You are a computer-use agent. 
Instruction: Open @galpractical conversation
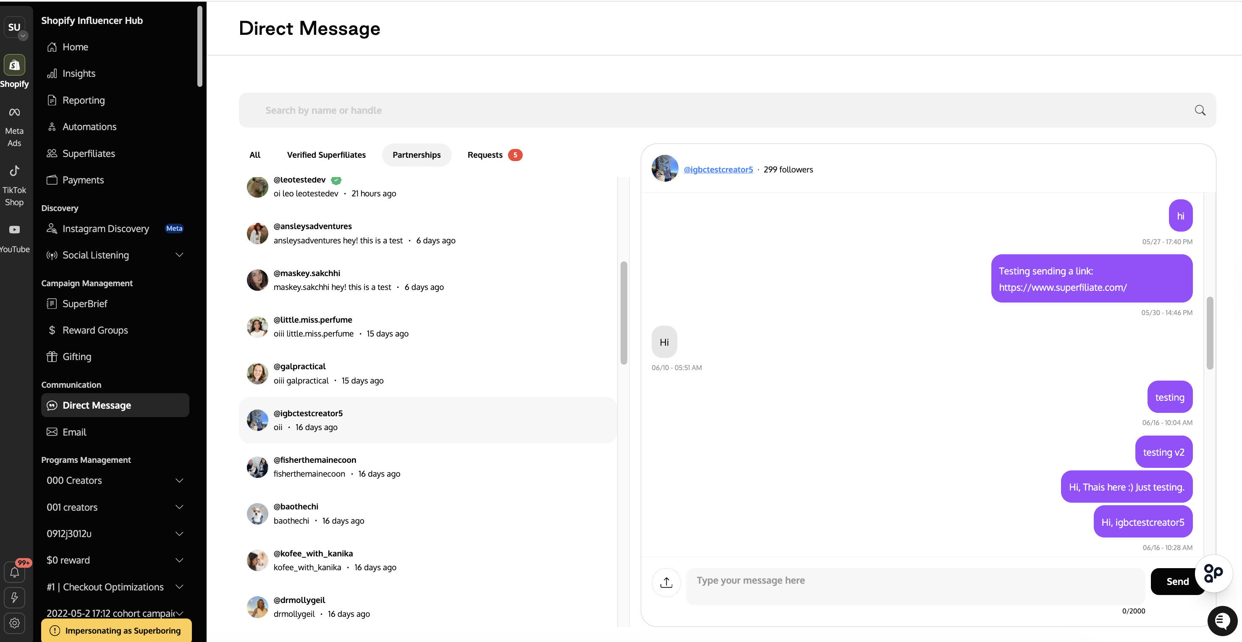tap(428, 373)
